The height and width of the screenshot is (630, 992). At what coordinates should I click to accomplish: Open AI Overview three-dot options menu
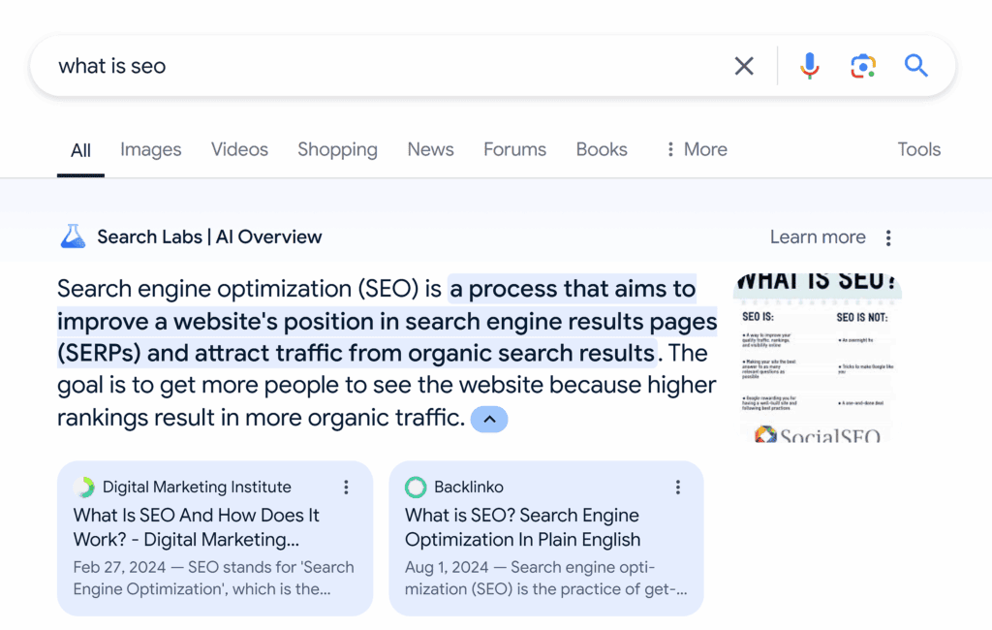[x=888, y=238]
